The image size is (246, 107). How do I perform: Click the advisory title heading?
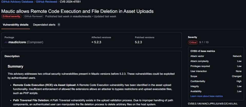(77, 11)
